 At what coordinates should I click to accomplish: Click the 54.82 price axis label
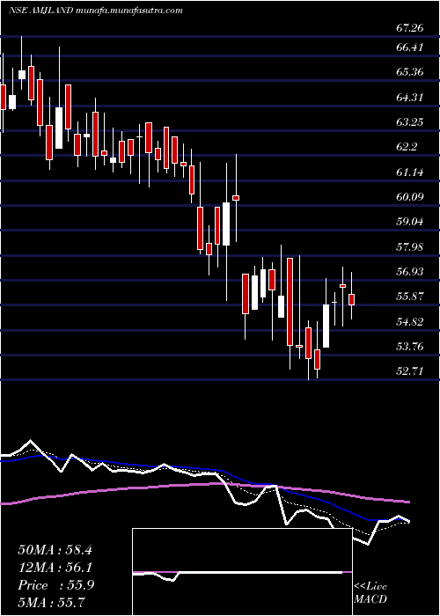click(x=410, y=322)
